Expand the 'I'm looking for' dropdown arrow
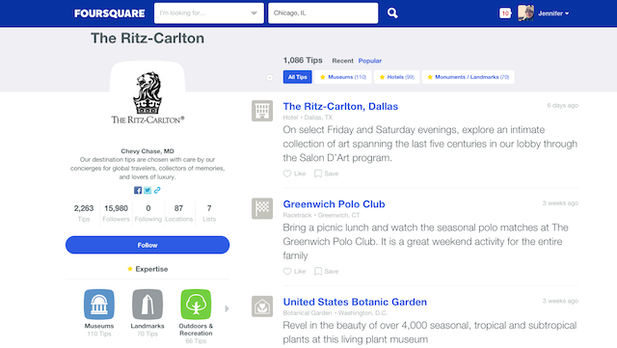 click(255, 13)
